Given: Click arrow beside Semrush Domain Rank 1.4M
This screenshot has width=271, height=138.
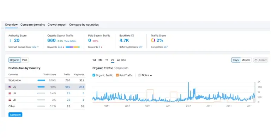Looking at the screenshot, I should [x=38, y=47].
